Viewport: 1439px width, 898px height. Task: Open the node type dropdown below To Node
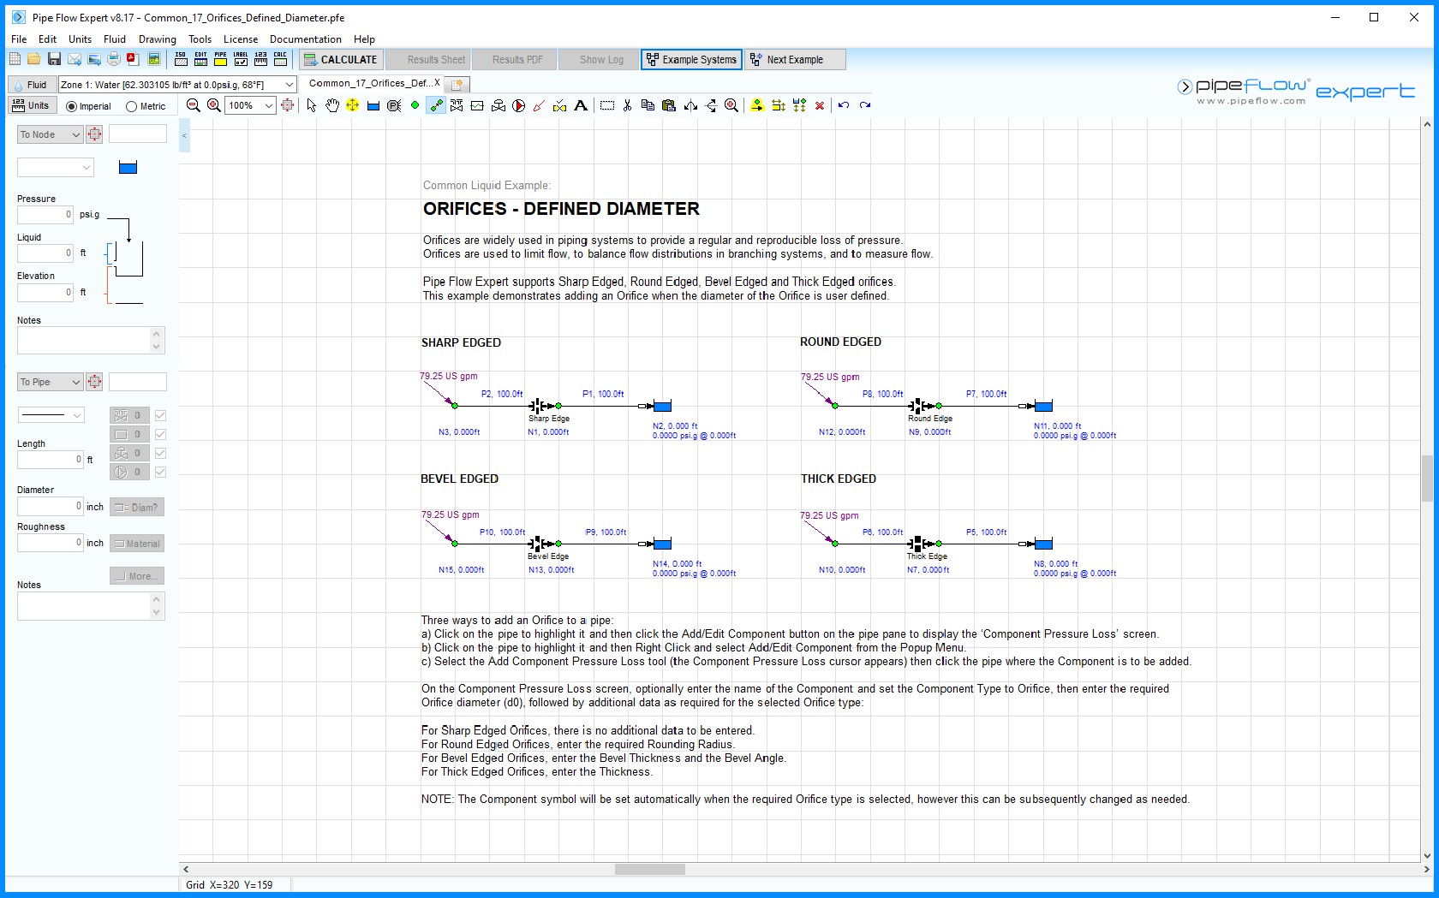click(55, 168)
